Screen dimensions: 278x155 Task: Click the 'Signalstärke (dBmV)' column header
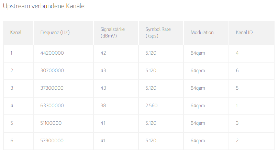click(x=112, y=33)
